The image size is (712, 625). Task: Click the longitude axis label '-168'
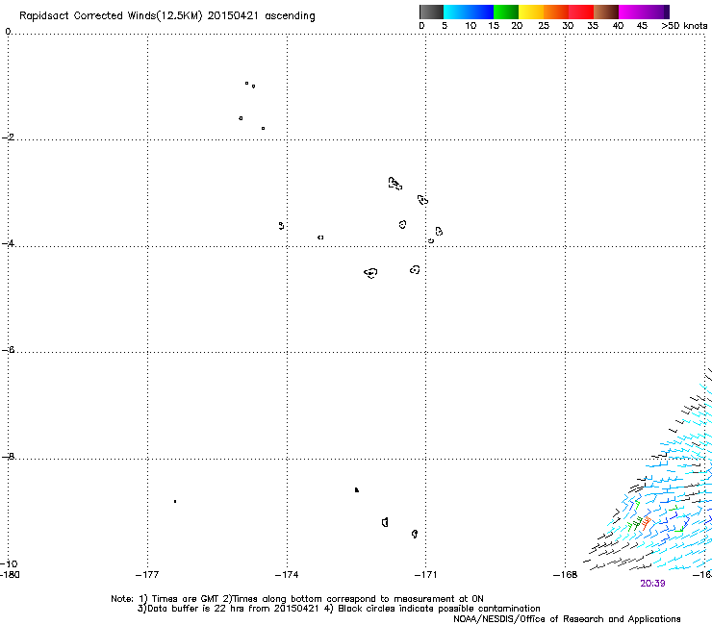(566, 575)
